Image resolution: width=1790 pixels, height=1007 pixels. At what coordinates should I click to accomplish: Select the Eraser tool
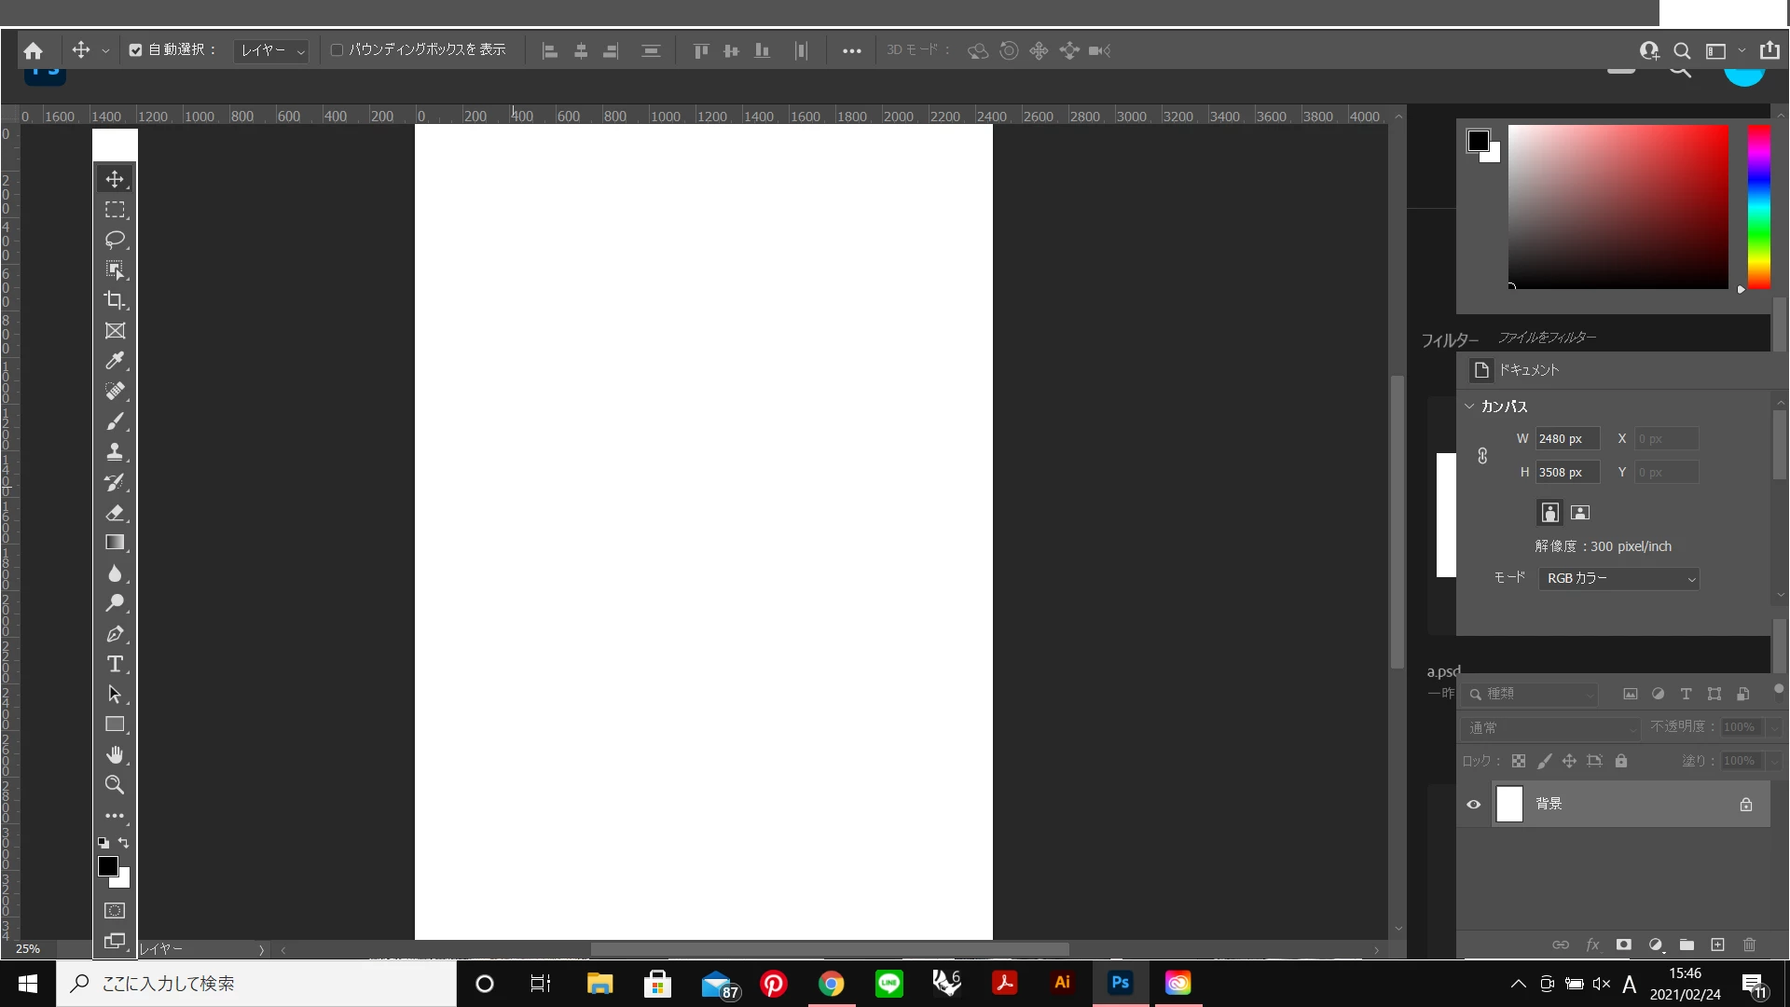(115, 513)
